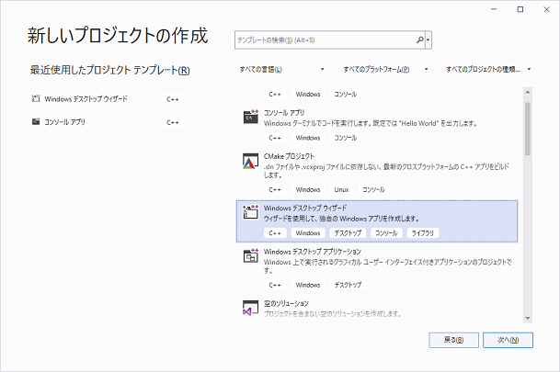This screenshot has height=372, width=560.
Task: Open the すべてのプロジェクトの種類 project type filter
Action: coord(488,69)
